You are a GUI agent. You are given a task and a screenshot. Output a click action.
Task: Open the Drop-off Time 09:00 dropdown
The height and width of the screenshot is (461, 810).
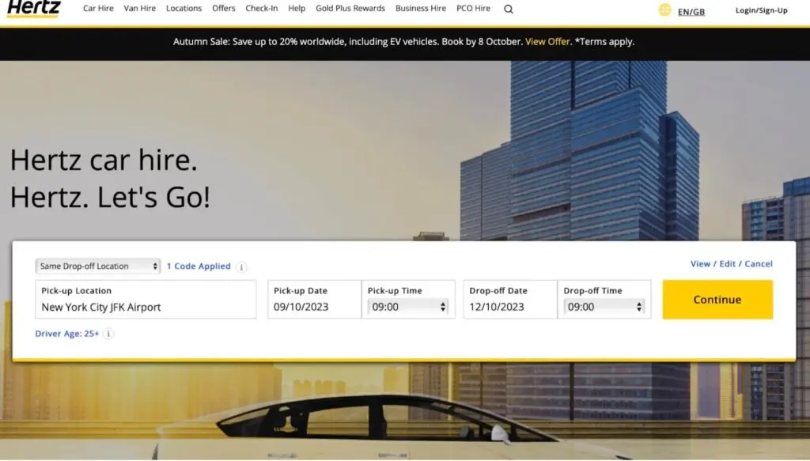604,307
